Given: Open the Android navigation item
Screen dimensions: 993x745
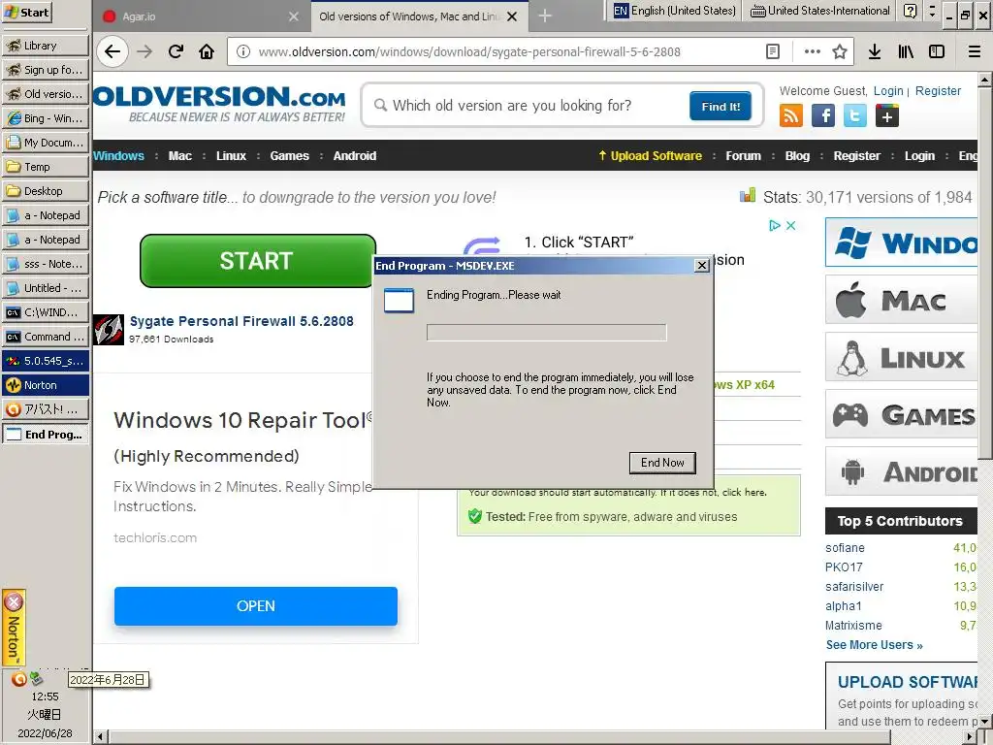Looking at the screenshot, I should 355,156.
